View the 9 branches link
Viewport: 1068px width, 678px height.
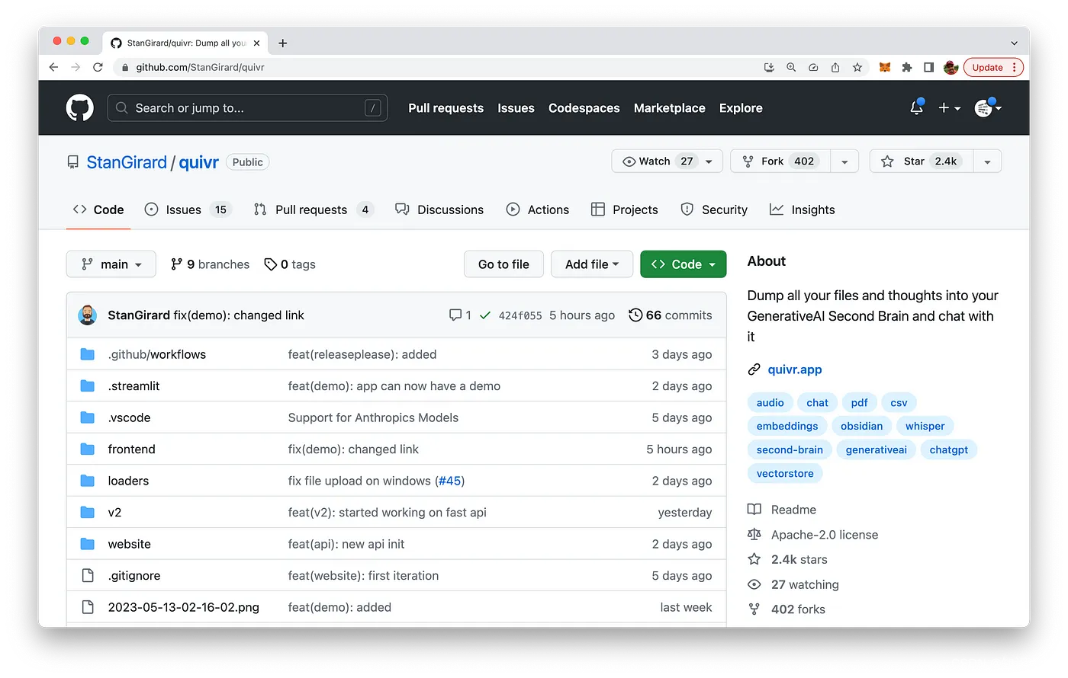point(211,264)
